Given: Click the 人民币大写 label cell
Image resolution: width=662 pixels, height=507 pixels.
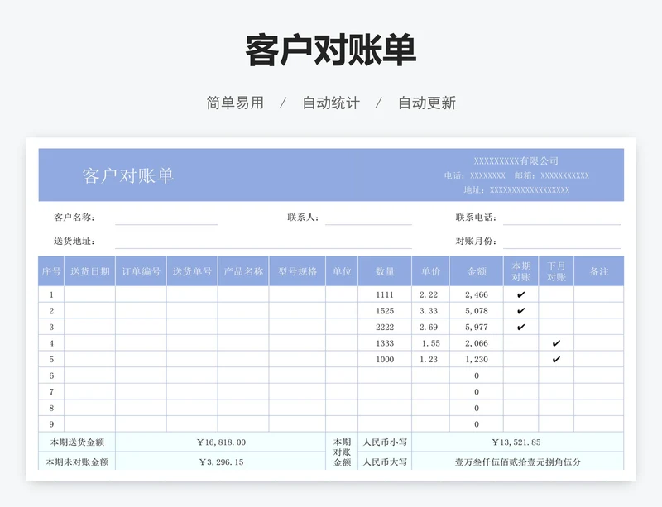Looking at the screenshot, I should tap(385, 462).
